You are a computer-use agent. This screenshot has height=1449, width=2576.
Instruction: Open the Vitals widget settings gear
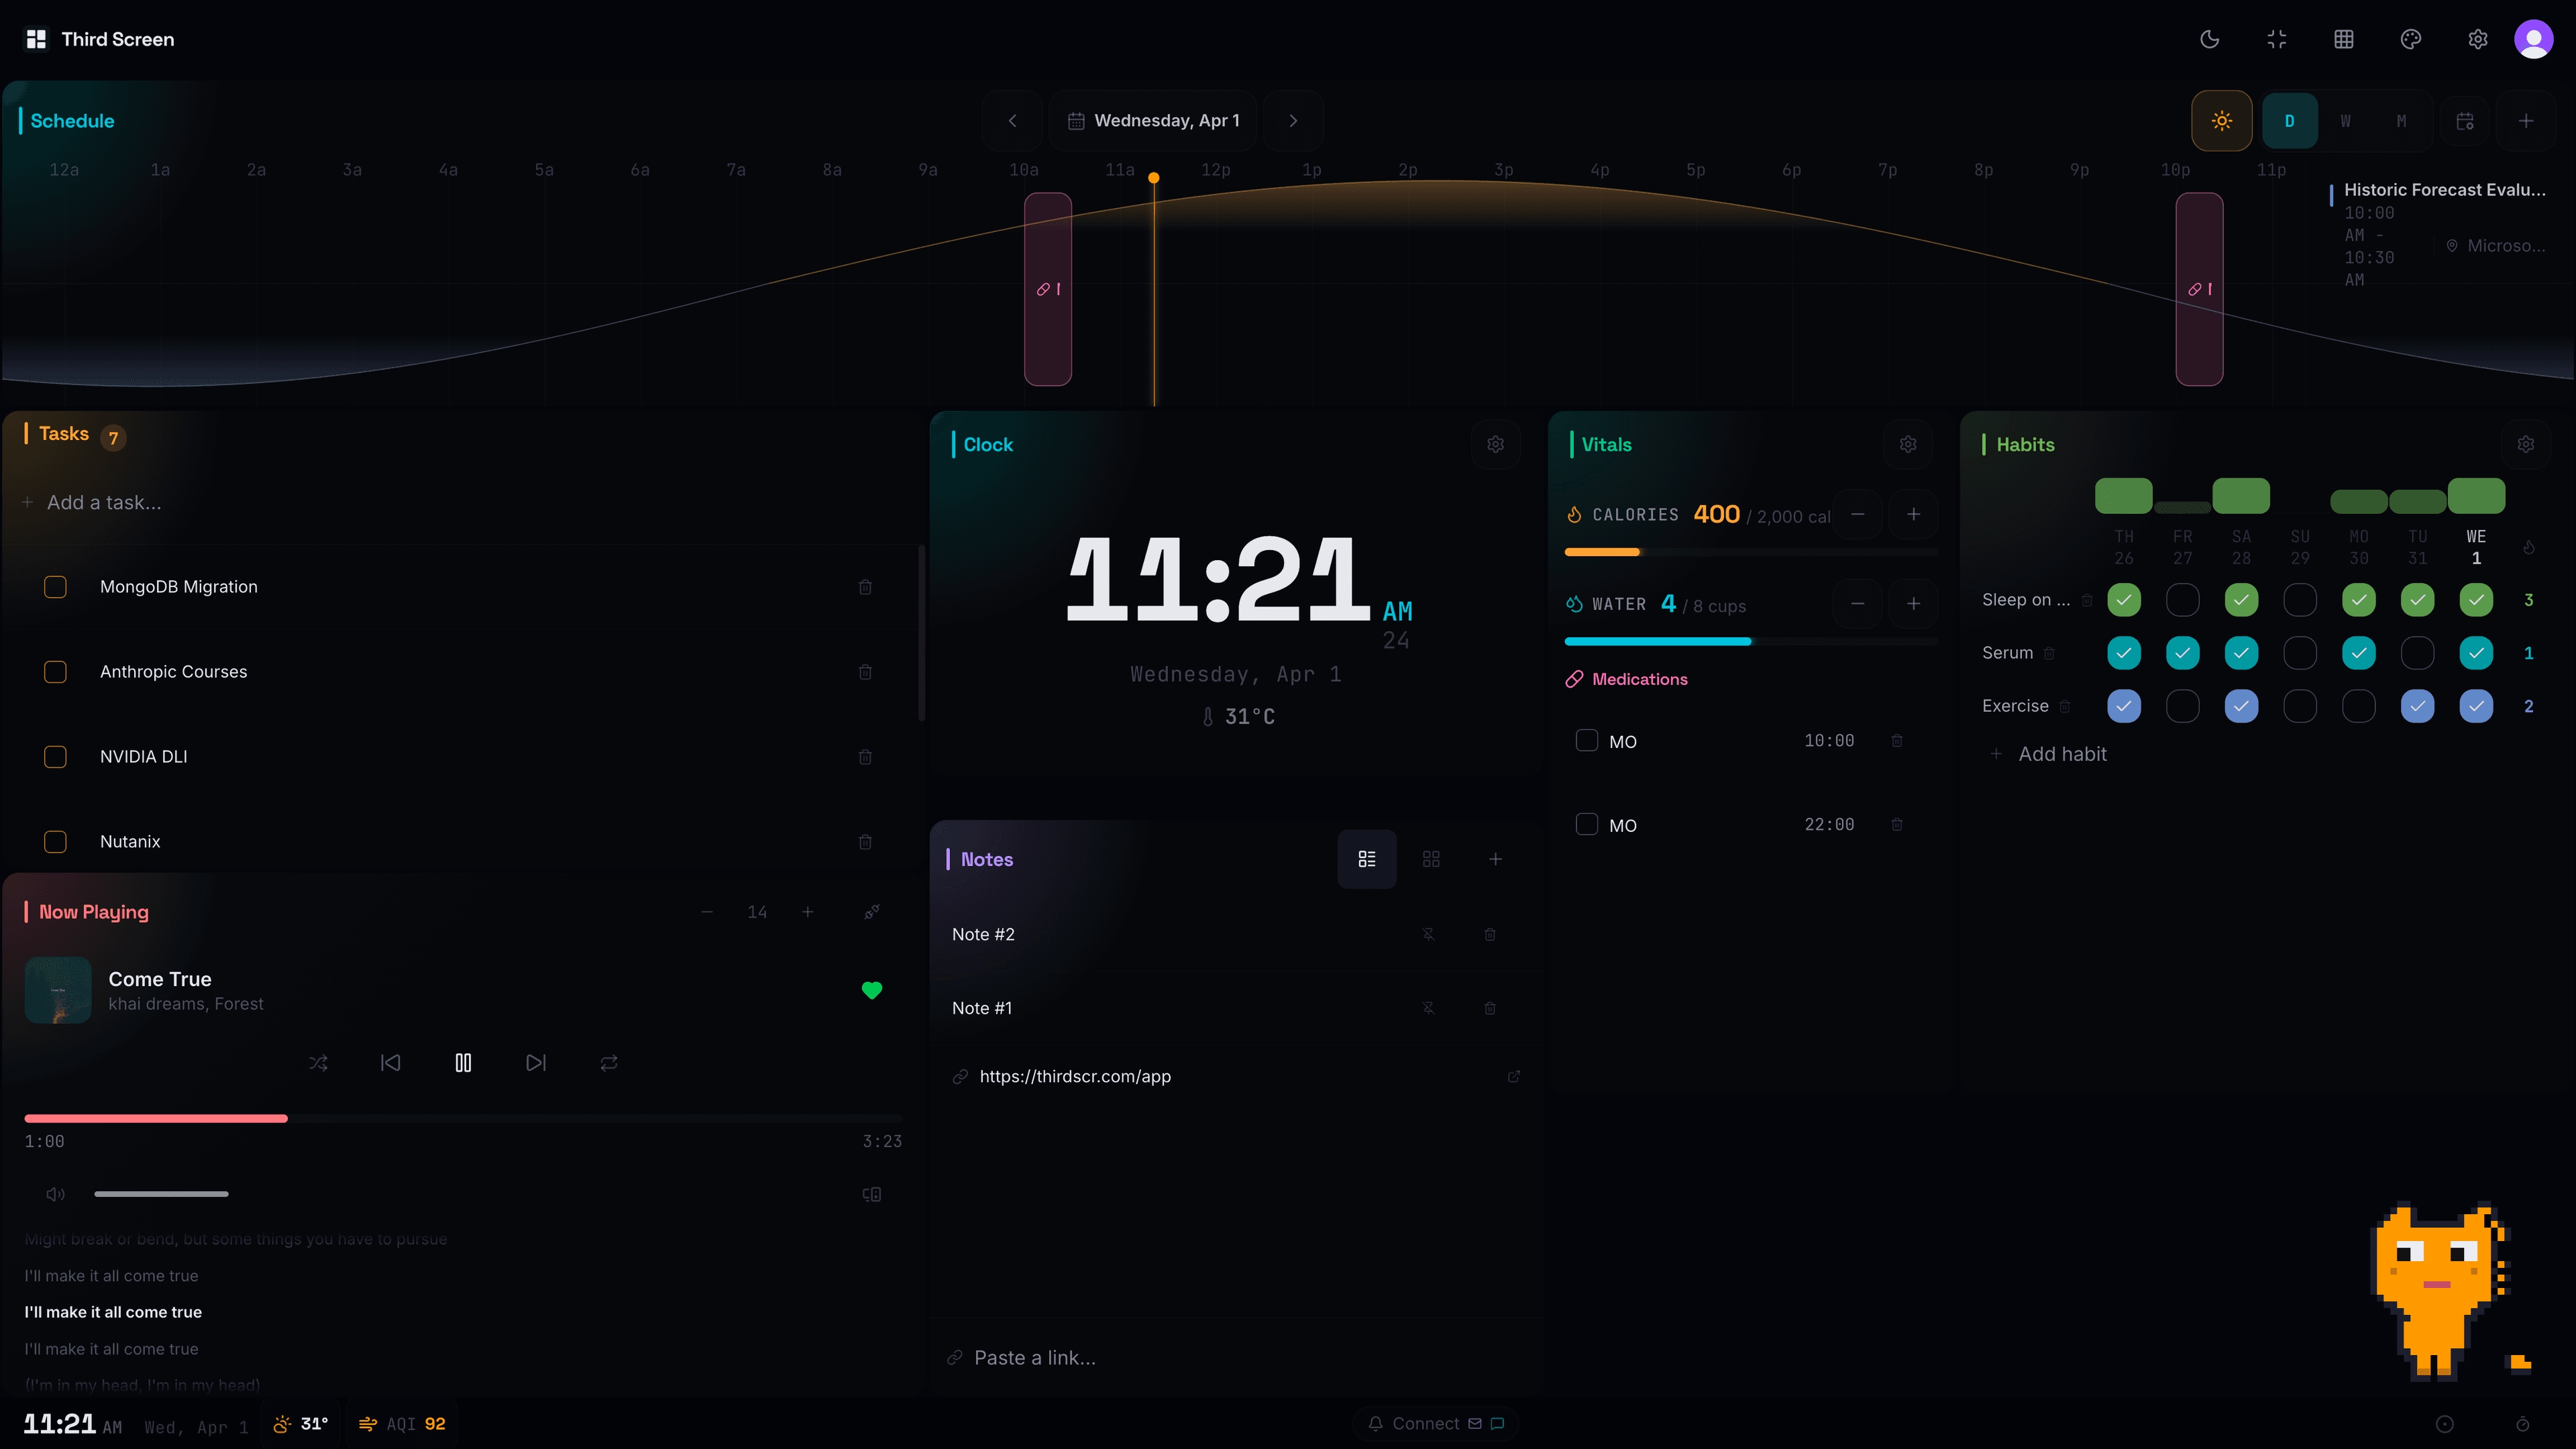[1908, 444]
